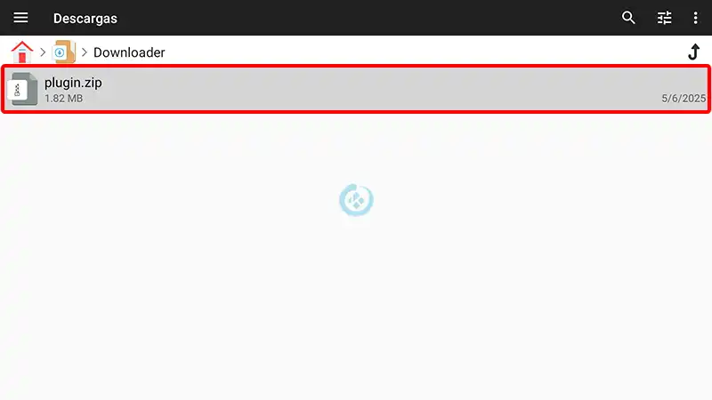Tap the search magnifier icon
The image size is (712, 400).
click(628, 18)
